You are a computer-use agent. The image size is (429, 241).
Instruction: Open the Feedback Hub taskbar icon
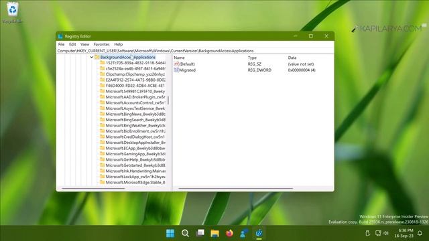pos(244,233)
